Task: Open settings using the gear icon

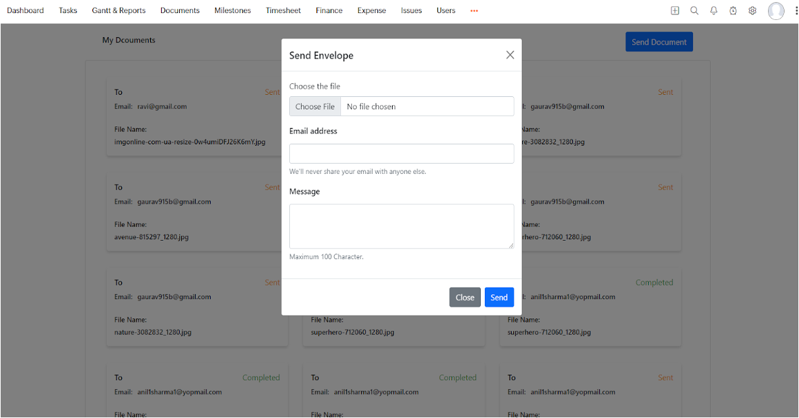Action: [x=752, y=10]
